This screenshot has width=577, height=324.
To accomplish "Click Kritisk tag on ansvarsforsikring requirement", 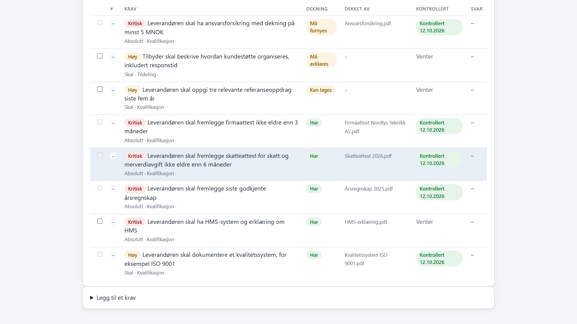I will pos(135,23).
